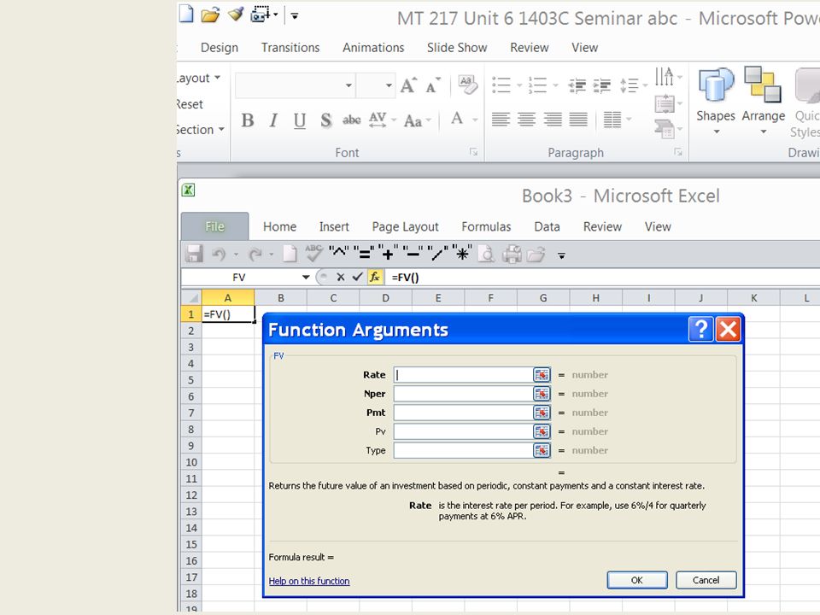
Task: Customize Excel Quick Access Toolbar dropdown
Action: click(561, 255)
